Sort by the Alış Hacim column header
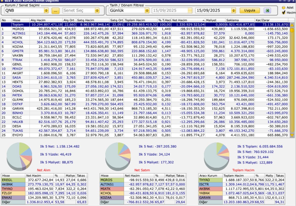296x206 pixels. tap(46, 20)
